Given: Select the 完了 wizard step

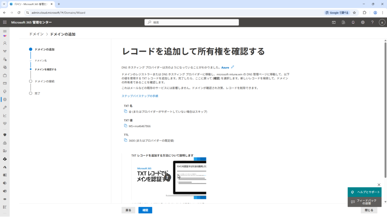Looking at the screenshot, I should (37, 93).
